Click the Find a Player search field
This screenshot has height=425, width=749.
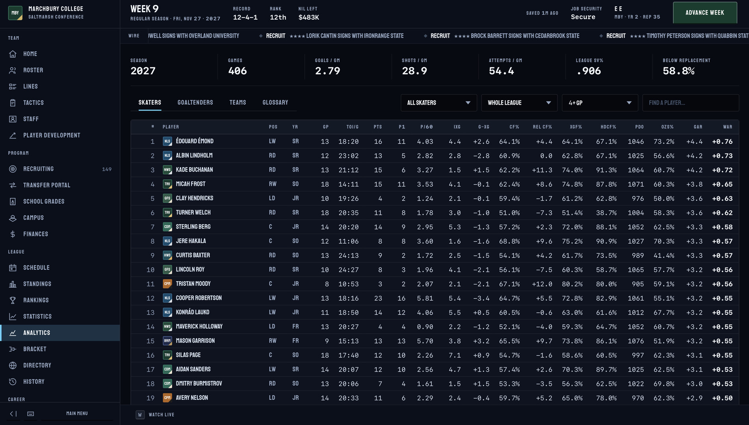(x=690, y=103)
